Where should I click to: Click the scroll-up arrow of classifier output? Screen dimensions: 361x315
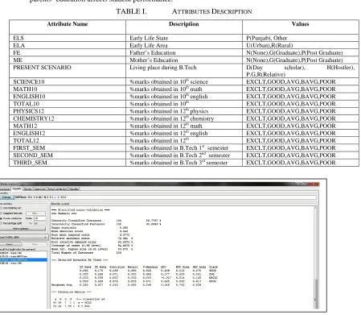pos(315,208)
